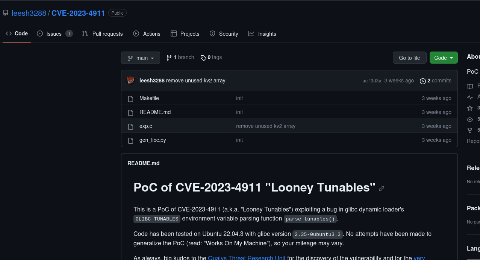480x260 pixels.
Task: Click the 3 weeks ago timestamp on the Makefile row
Action: tap(436, 98)
